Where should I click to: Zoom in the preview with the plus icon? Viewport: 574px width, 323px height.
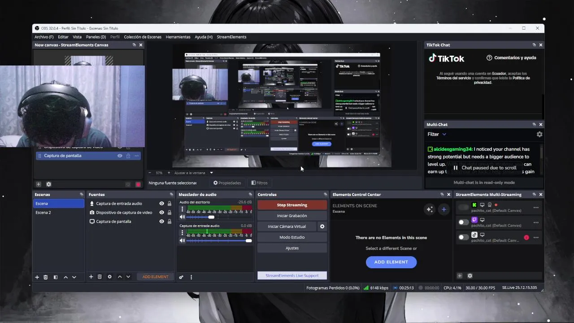coord(169,173)
